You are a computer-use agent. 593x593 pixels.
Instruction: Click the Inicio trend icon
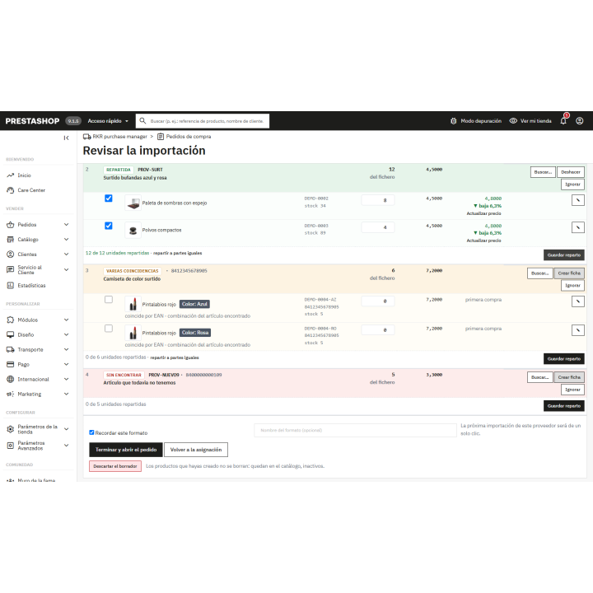[10, 175]
